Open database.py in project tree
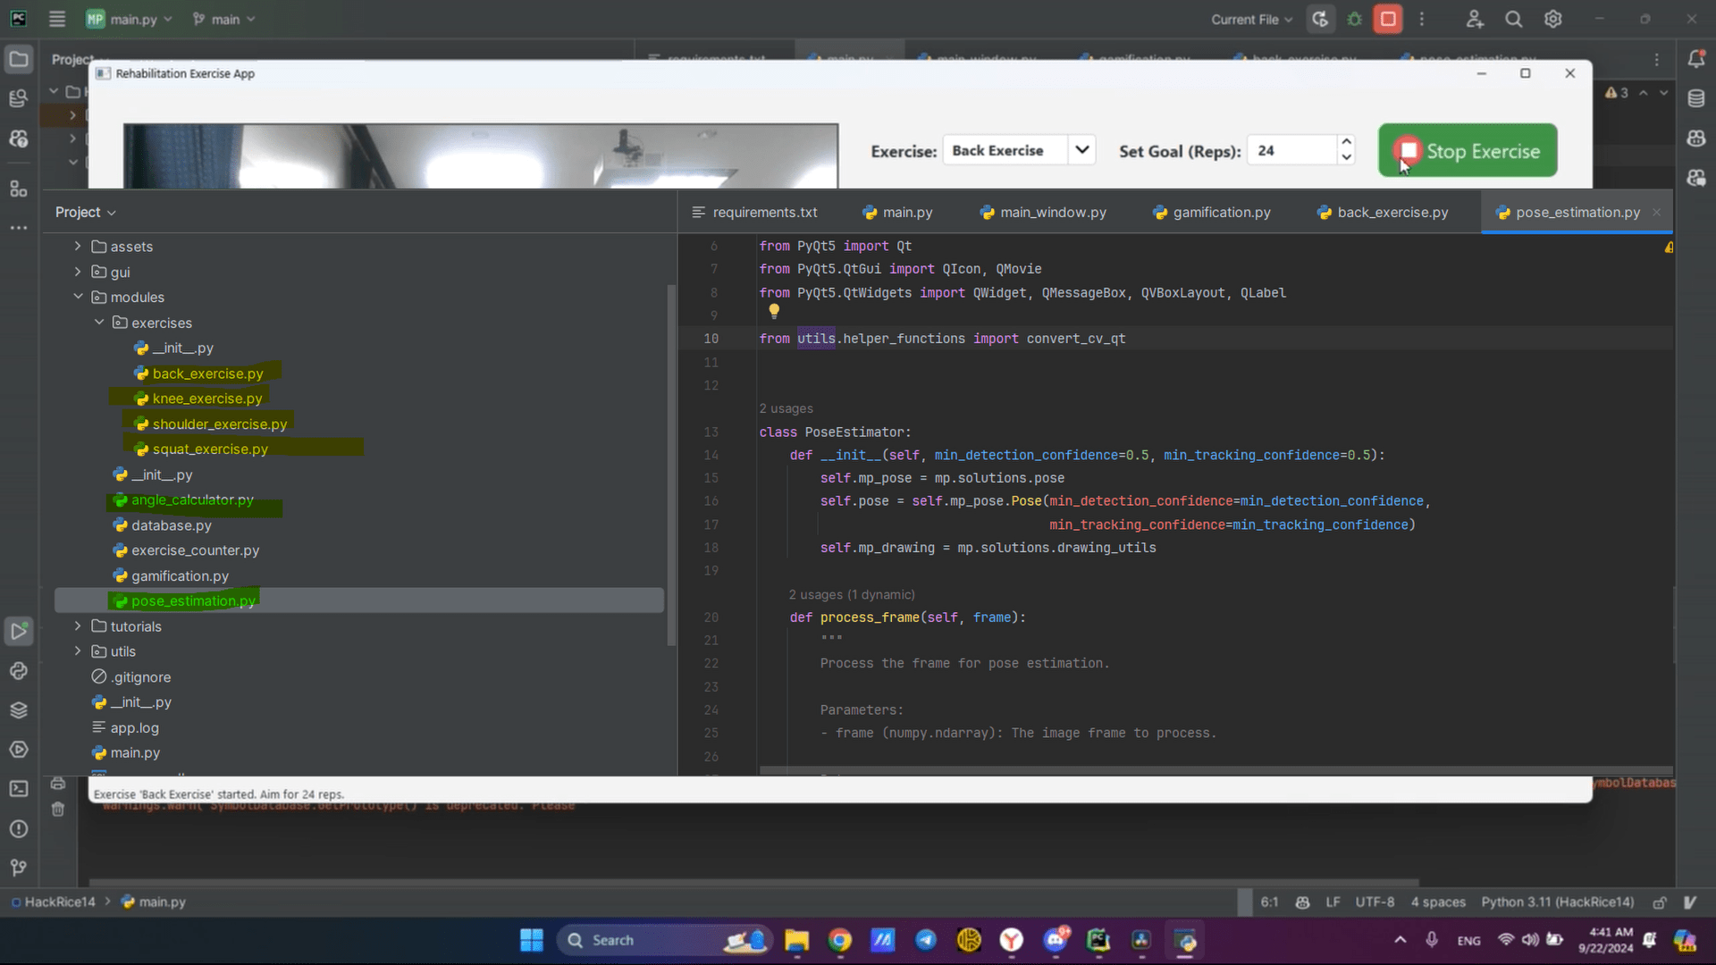The width and height of the screenshot is (1716, 965). click(171, 525)
